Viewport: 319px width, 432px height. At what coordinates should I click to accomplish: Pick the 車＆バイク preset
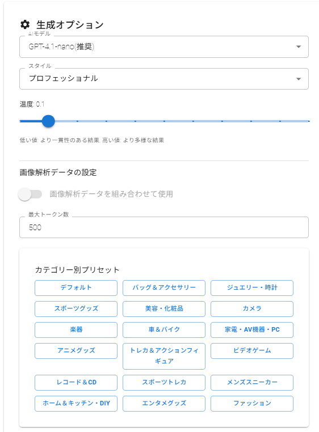click(x=164, y=330)
